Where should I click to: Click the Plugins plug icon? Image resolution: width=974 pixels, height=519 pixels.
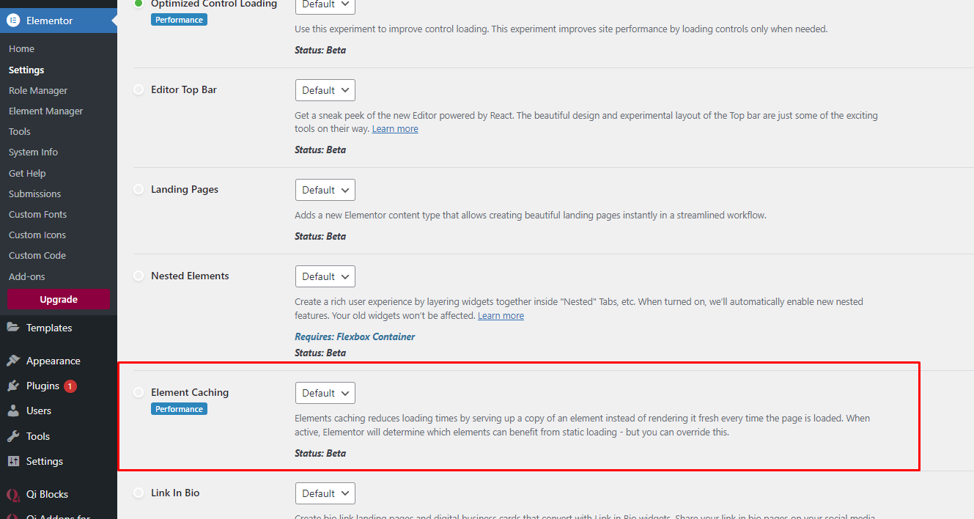(13, 386)
